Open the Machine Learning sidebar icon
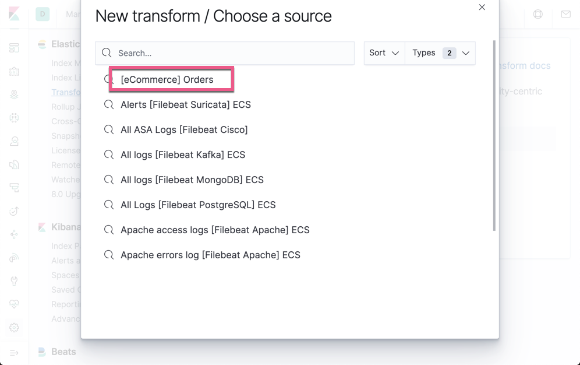Viewport: 580px width, 365px height. [x=14, y=118]
